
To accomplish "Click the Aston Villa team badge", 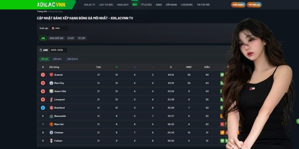I will [51, 91].
